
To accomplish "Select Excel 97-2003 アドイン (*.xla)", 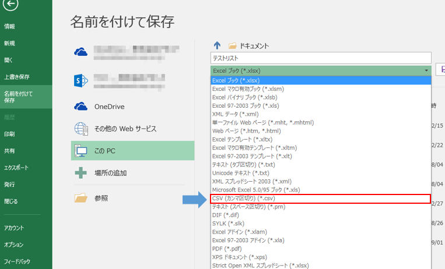I will tap(321, 240).
